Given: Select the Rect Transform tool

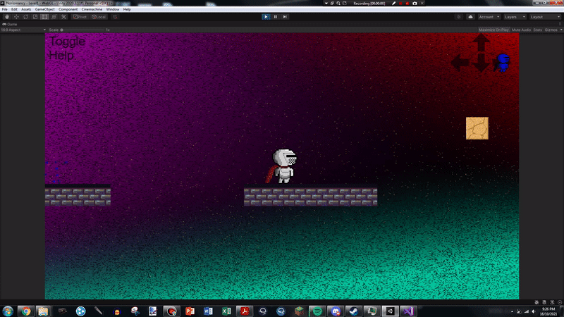Looking at the screenshot, I should 44,17.
